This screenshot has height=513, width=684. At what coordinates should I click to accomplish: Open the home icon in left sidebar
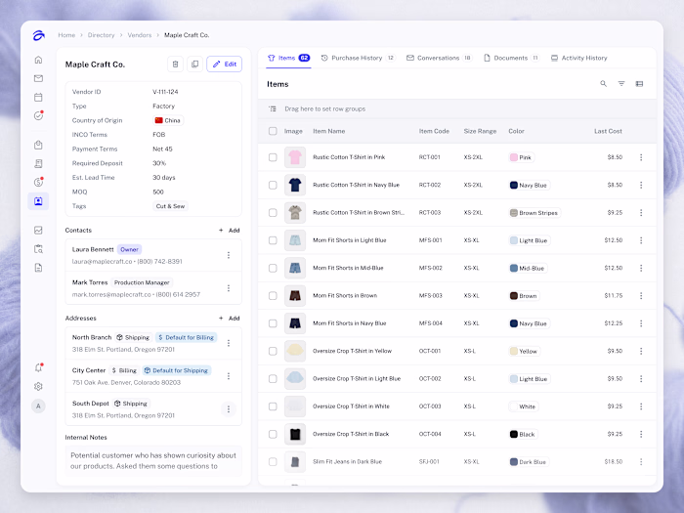coord(38,60)
